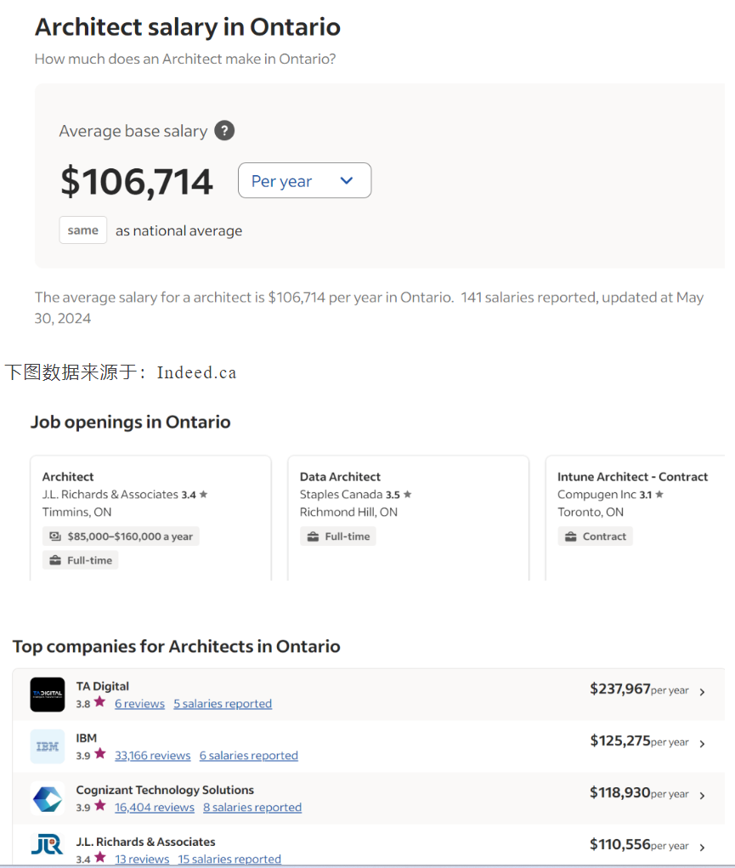Click the Contract briefcase tag on Compugen job
Image resolution: width=735 pixels, height=868 pixels.
(596, 536)
